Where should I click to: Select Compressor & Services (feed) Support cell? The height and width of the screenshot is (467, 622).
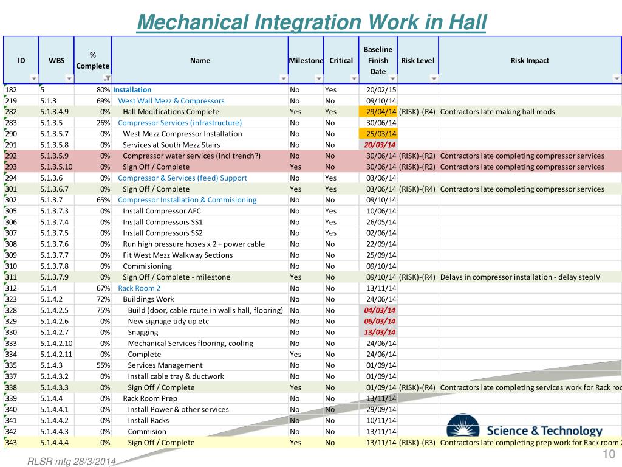coord(200,178)
